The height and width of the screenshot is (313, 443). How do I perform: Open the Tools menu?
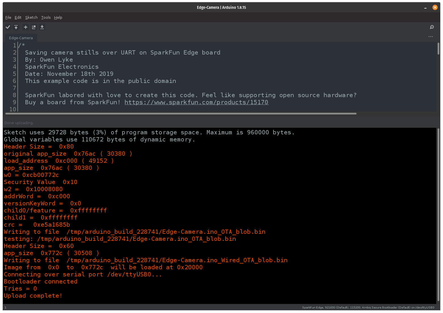tap(46, 17)
